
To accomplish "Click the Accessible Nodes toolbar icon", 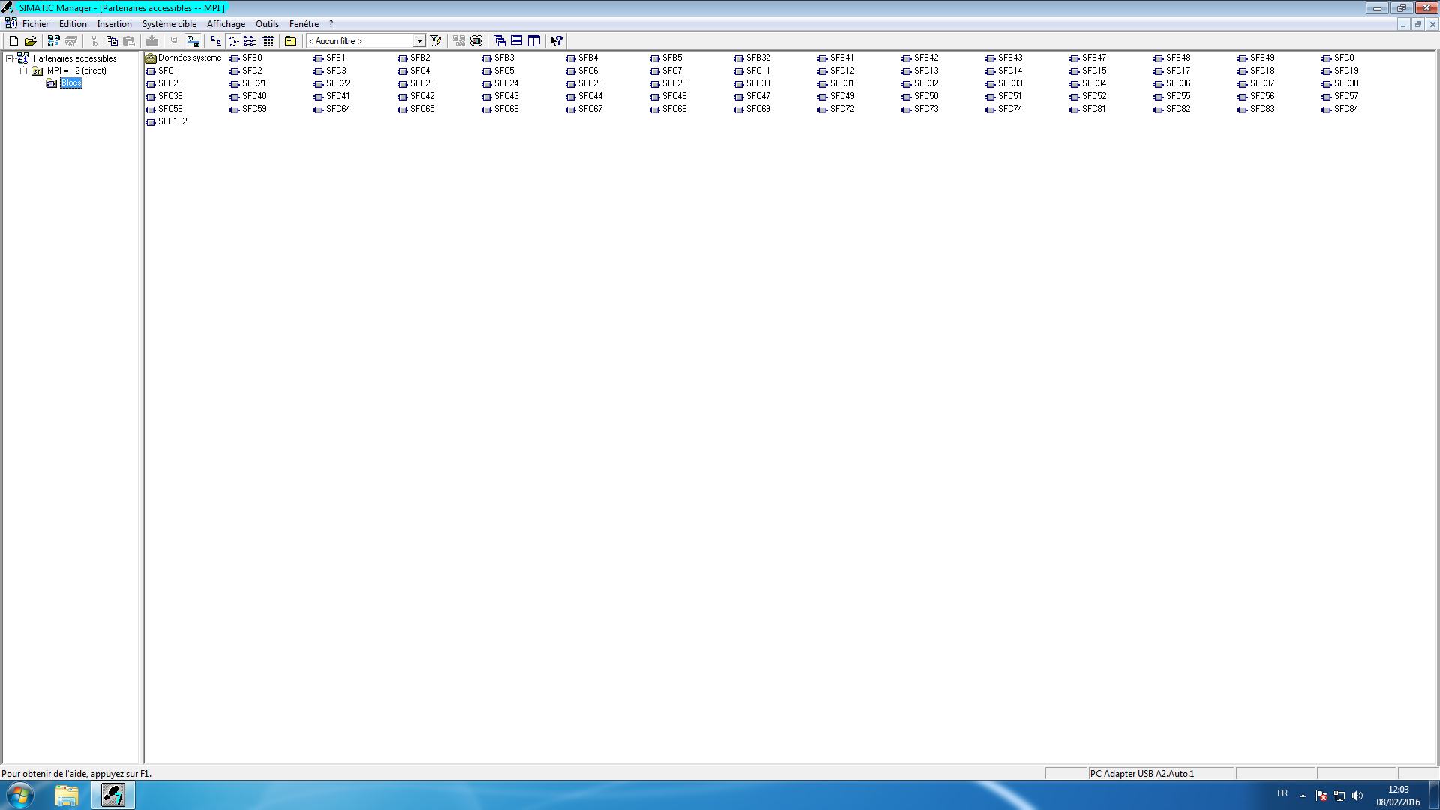I will 53,41.
